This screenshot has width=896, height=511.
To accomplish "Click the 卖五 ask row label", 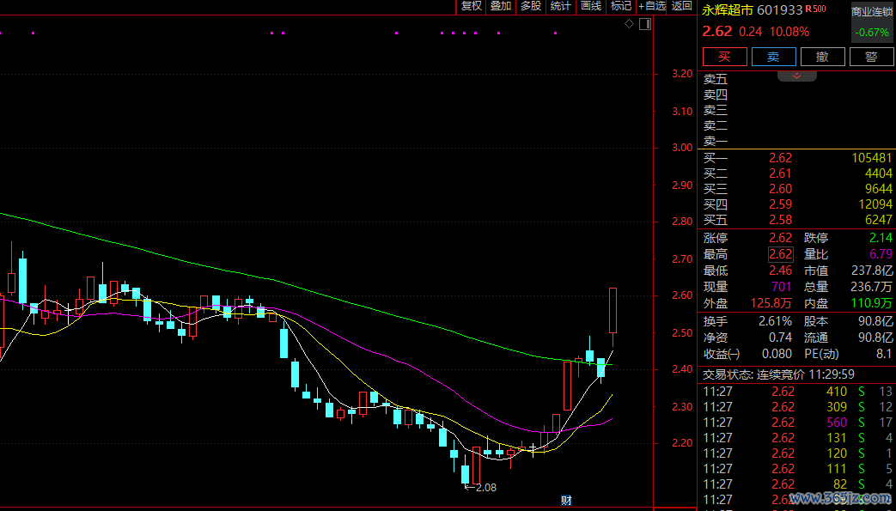I will coord(716,80).
